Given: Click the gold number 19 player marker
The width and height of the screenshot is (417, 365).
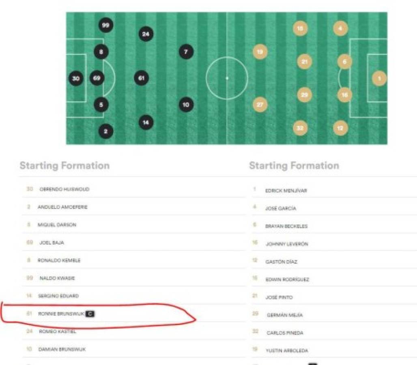Looking at the screenshot, I should [x=260, y=52].
